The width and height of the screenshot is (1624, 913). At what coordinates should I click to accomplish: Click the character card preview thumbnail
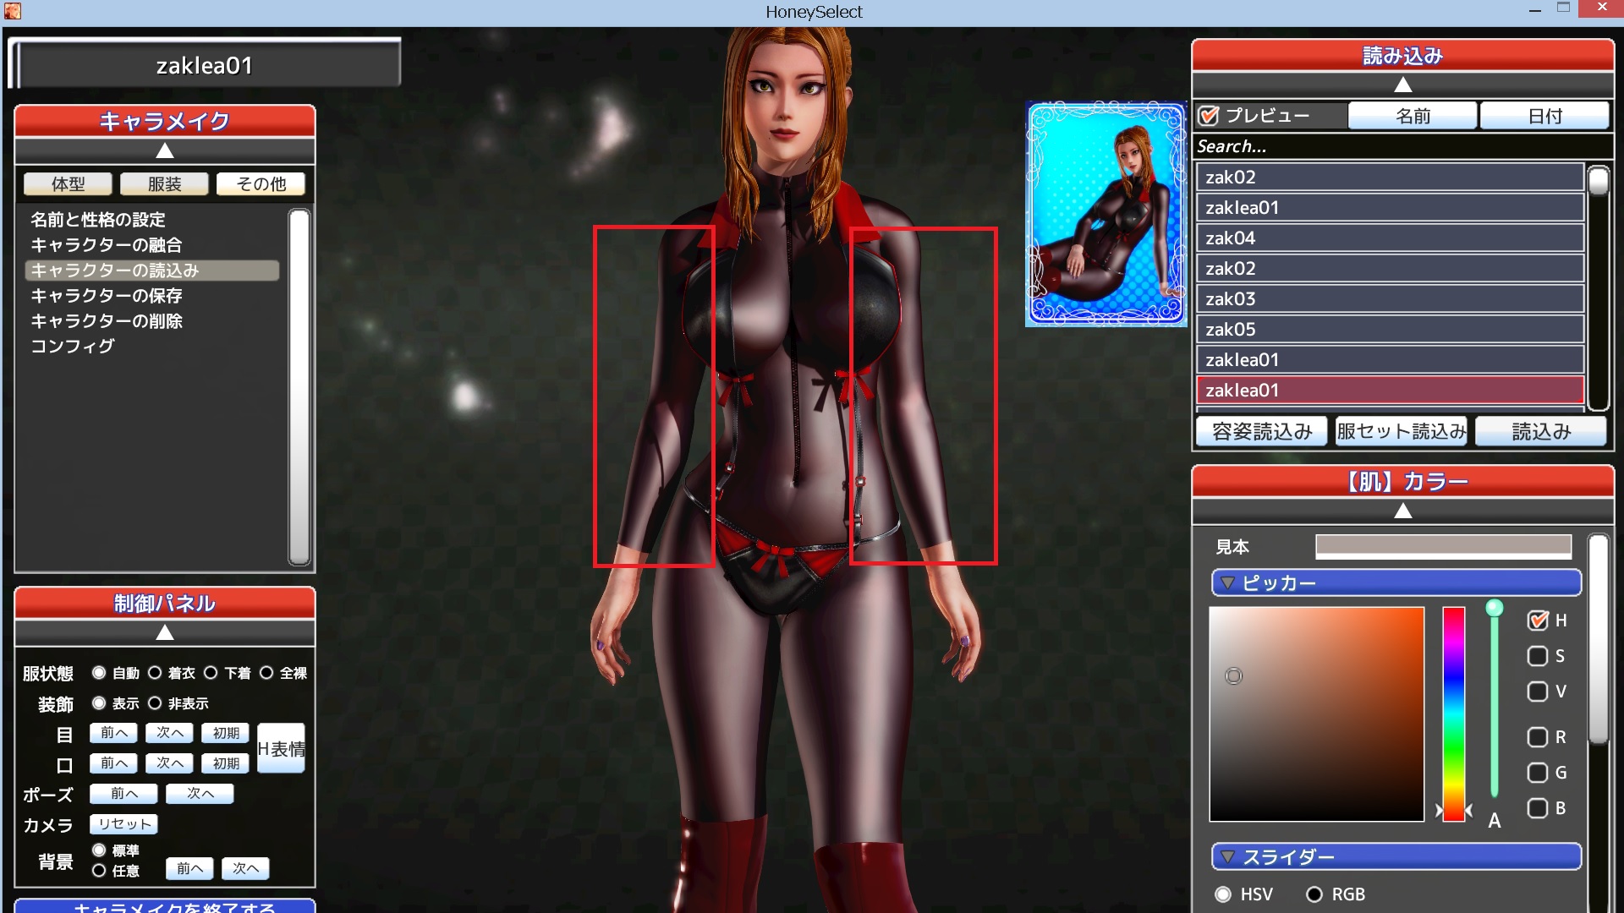click(x=1106, y=214)
